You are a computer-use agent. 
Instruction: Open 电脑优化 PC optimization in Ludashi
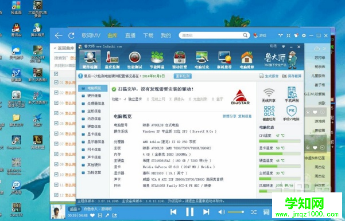[201, 60]
